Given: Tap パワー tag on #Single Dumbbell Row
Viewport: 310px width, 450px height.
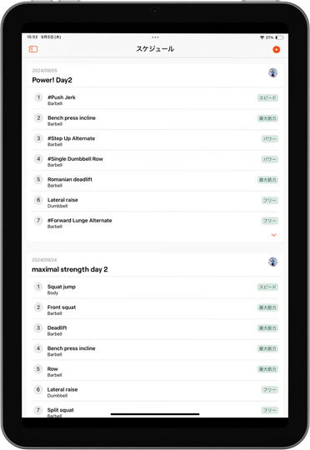Looking at the screenshot, I should (270, 159).
